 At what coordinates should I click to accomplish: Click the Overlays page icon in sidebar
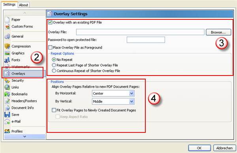[7, 74]
